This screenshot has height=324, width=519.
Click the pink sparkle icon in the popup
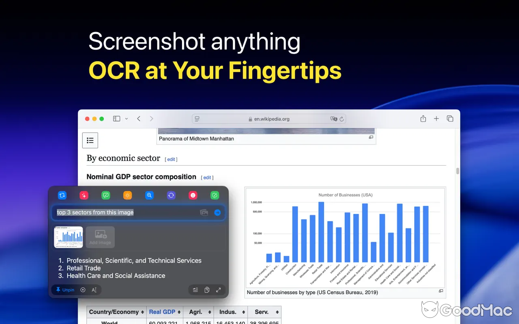pos(84,195)
